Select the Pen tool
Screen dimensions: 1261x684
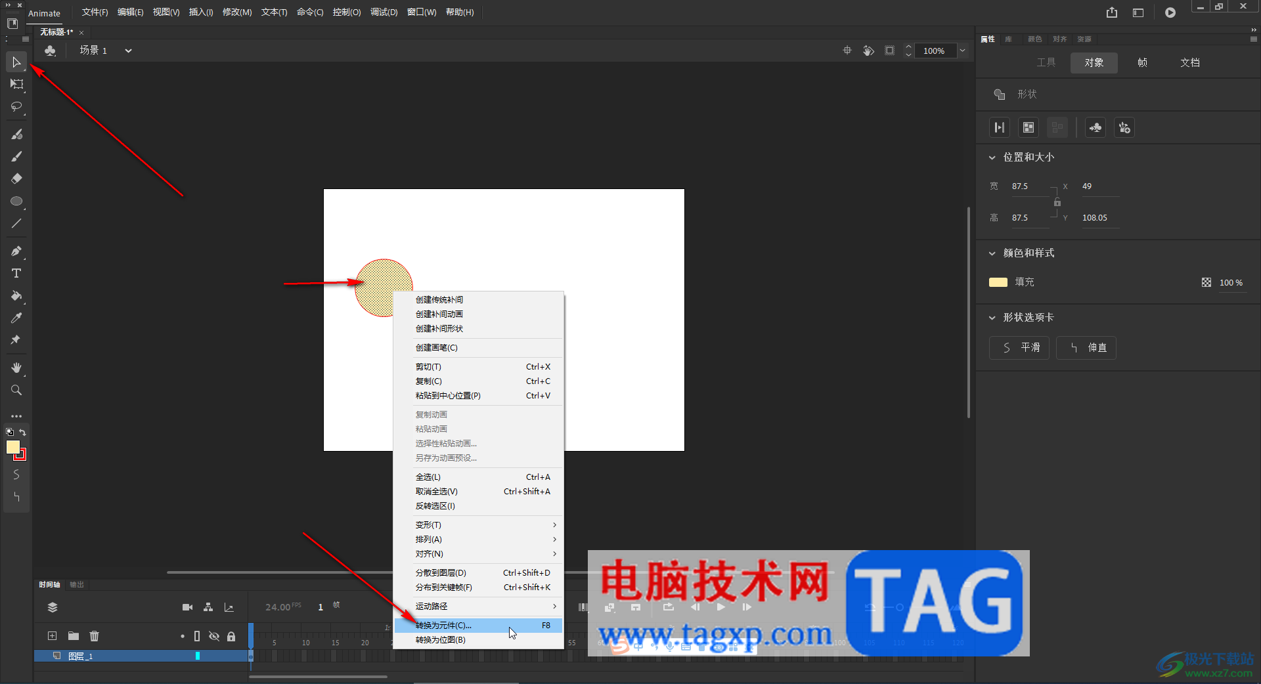coord(16,251)
